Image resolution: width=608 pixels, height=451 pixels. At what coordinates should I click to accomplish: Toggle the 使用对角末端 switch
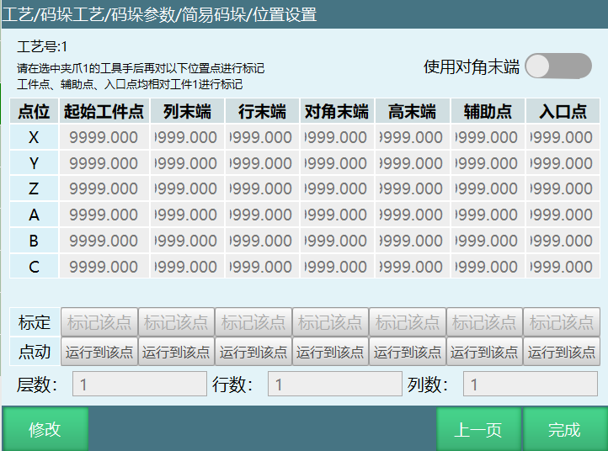[557, 66]
